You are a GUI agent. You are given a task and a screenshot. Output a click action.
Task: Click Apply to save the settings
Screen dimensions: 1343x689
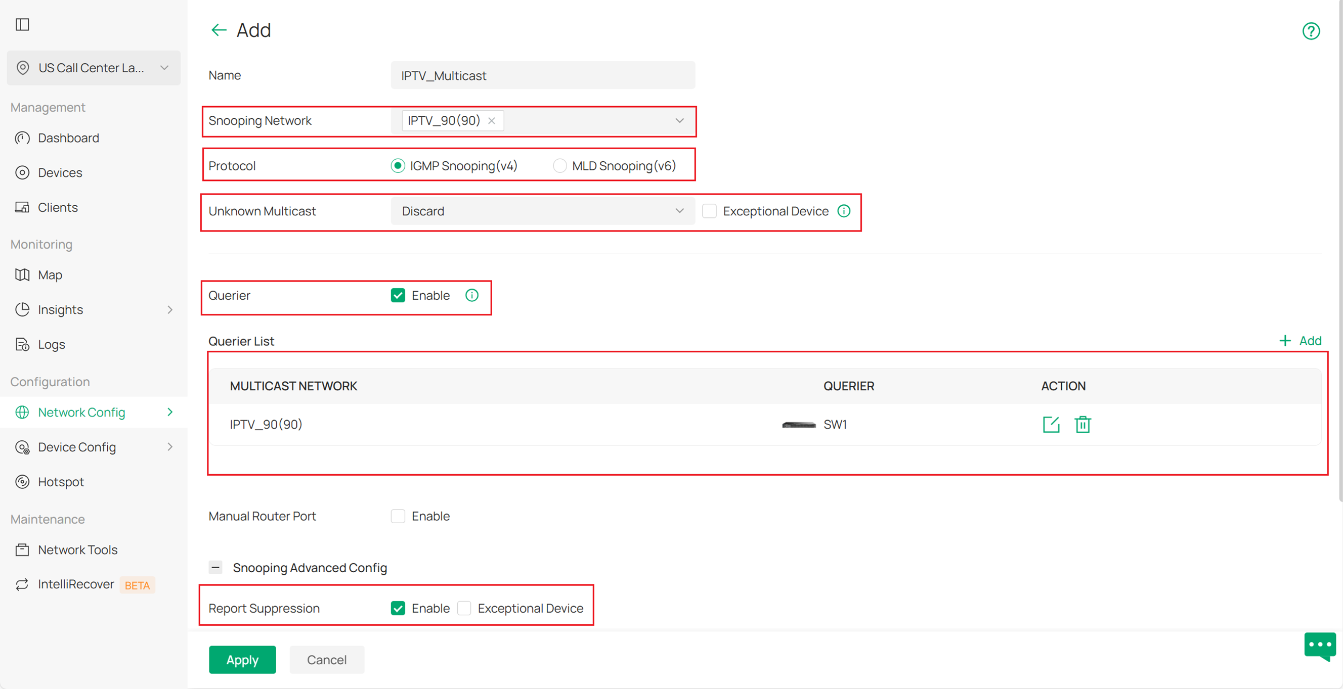tap(242, 659)
